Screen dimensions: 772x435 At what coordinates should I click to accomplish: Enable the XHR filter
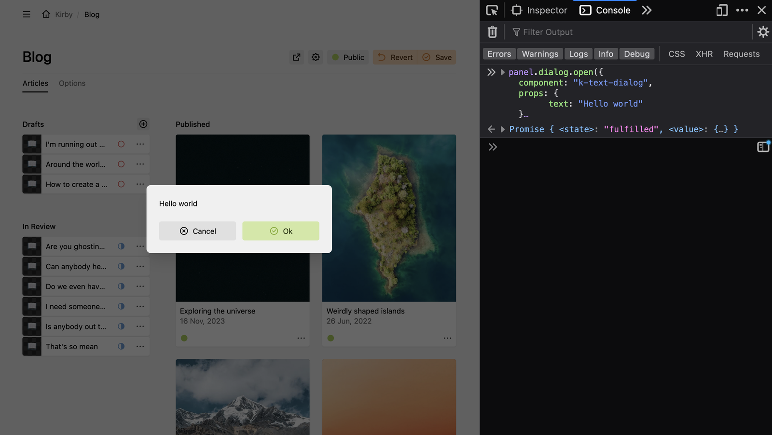coord(704,54)
